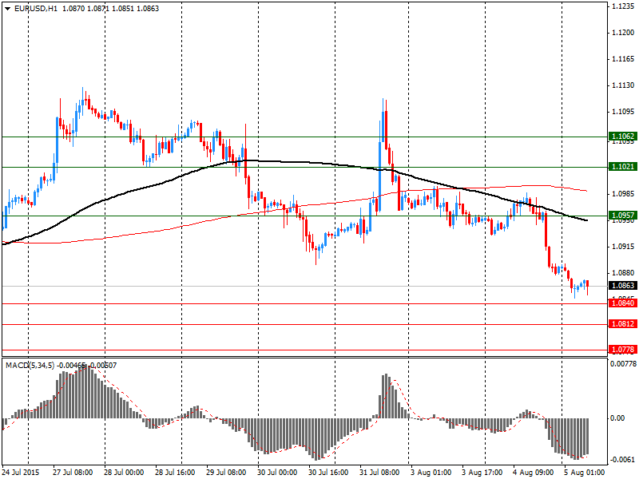639x479 pixels.
Task: Click the 31 Jul 08:00 time label
Action: point(379,473)
